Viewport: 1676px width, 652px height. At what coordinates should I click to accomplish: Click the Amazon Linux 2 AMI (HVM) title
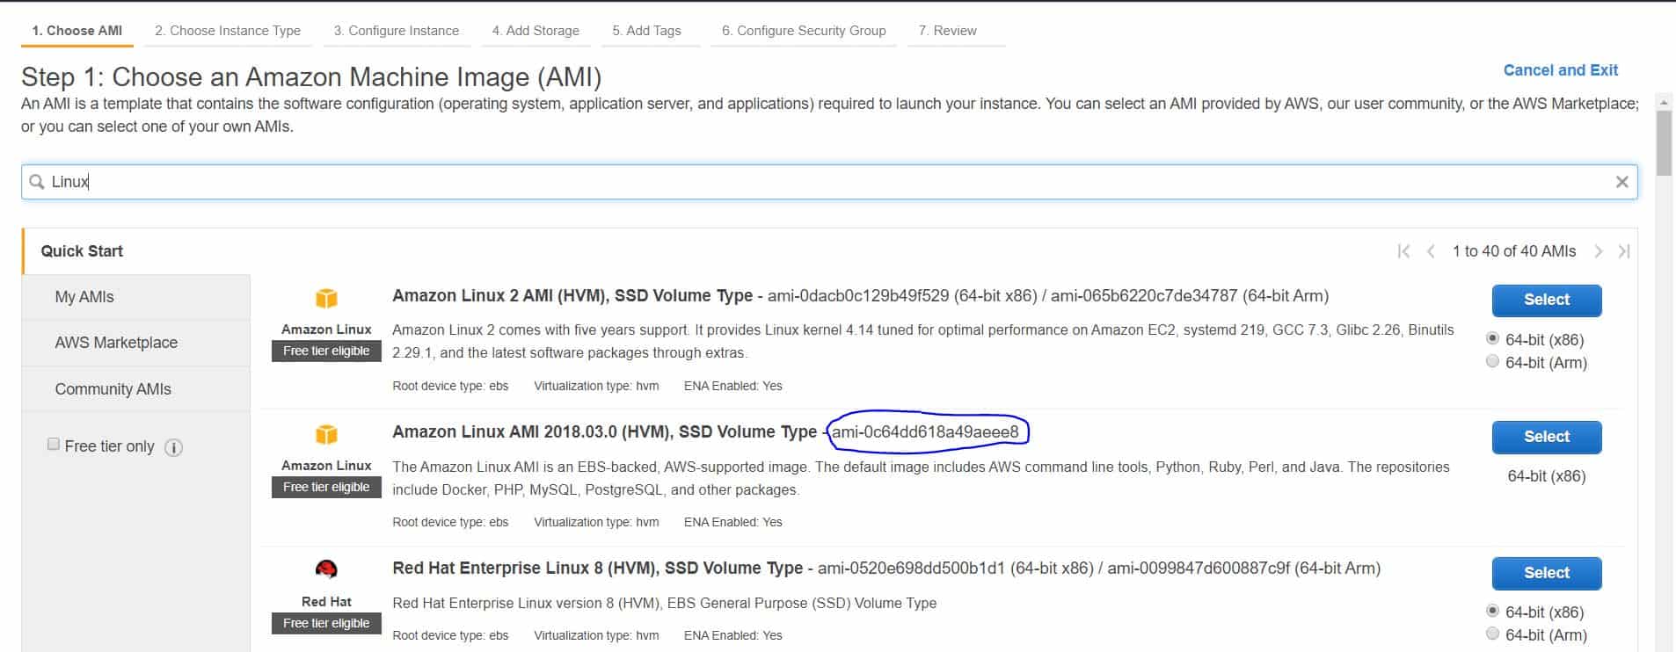click(572, 296)
